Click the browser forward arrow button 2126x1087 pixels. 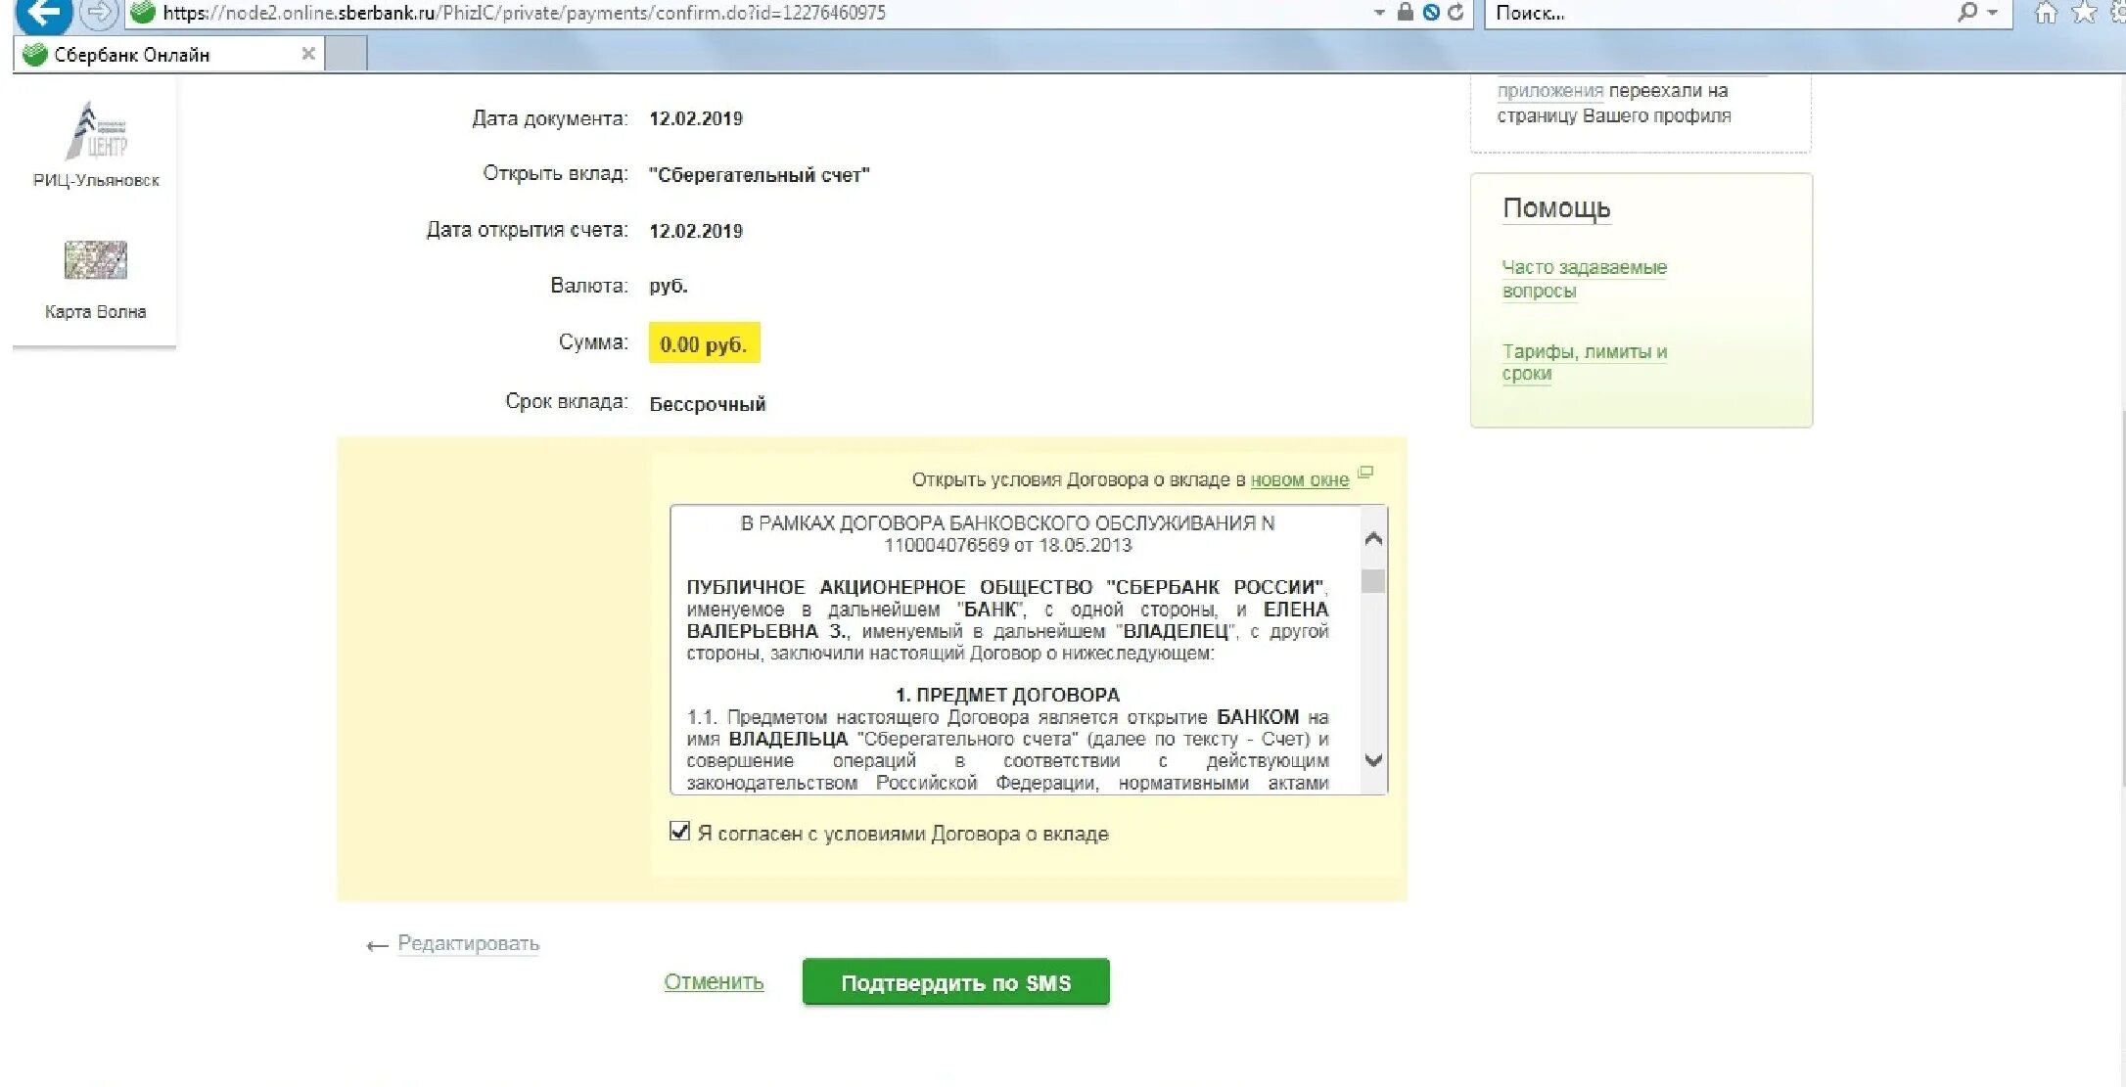(98, 14)
